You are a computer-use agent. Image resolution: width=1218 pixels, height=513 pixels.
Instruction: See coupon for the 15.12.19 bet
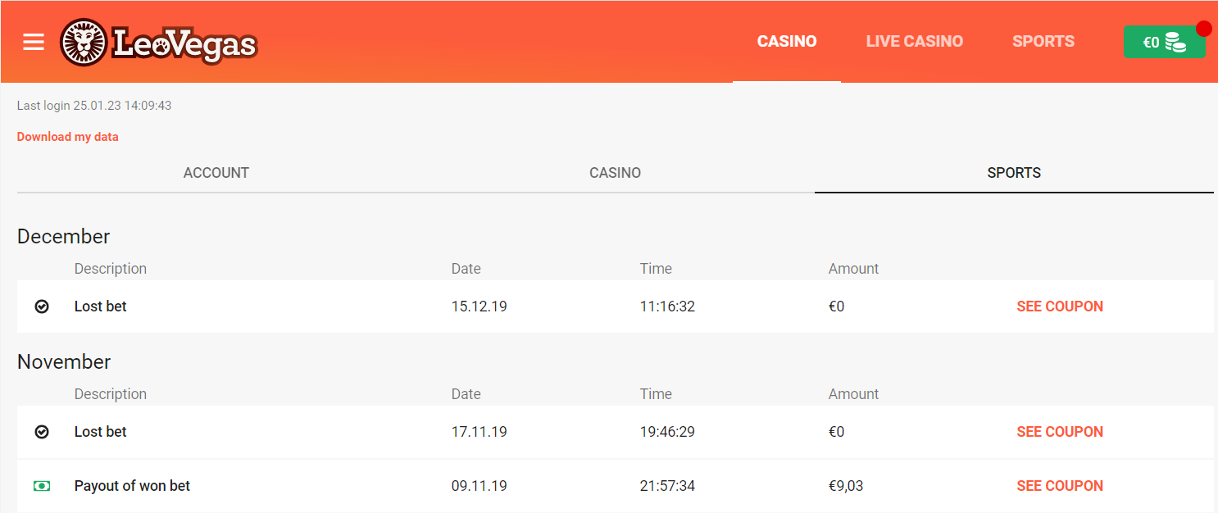tap(1060, 306)
